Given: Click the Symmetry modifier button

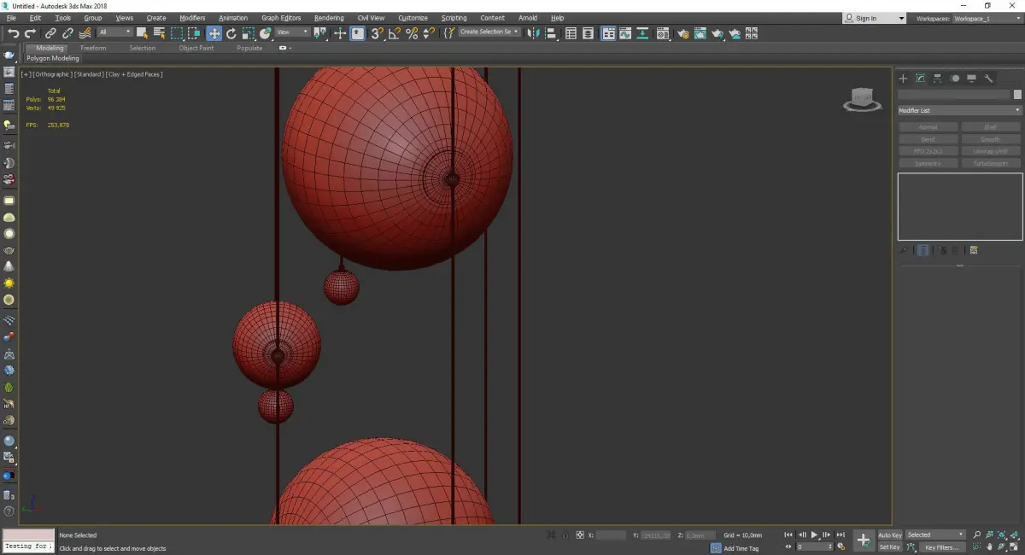Looking at the screenshot, I should click(928, 163).
